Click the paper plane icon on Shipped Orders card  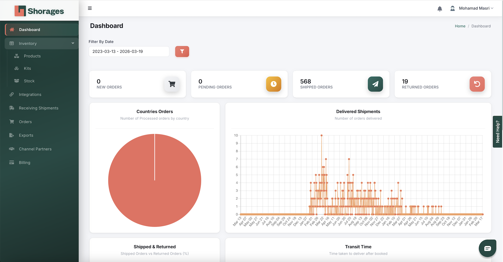coord(375,84)
